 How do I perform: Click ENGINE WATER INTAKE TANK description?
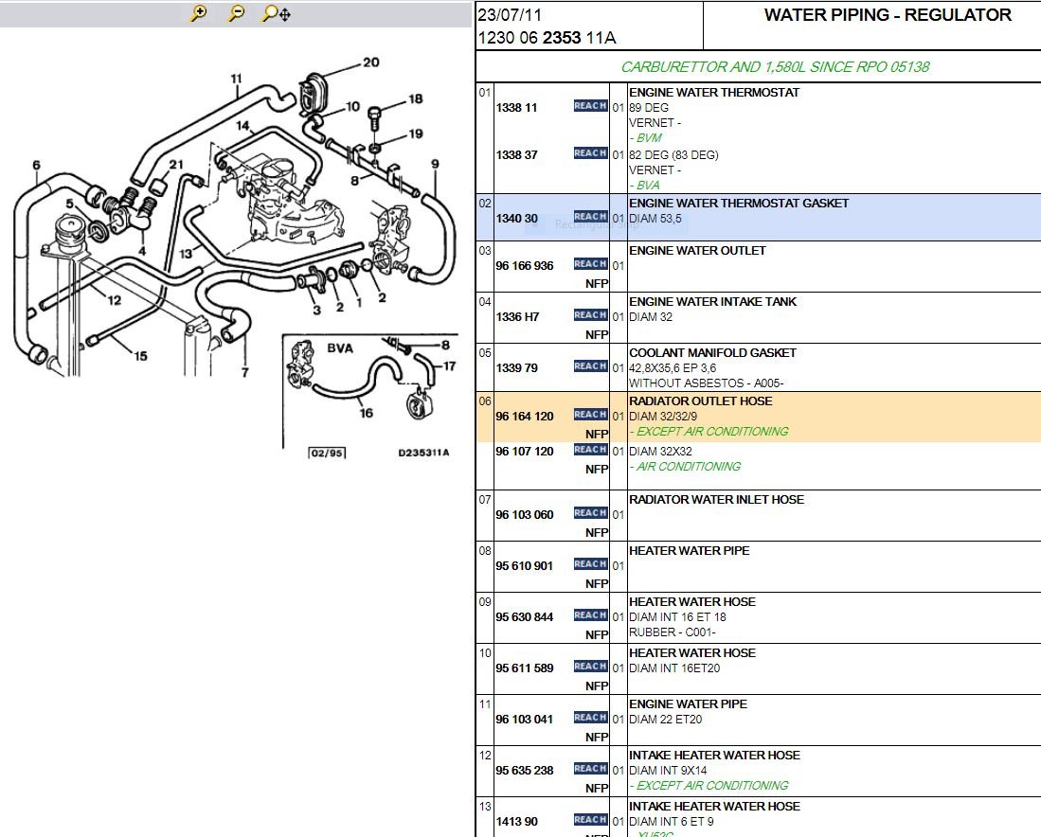point(713,301)
